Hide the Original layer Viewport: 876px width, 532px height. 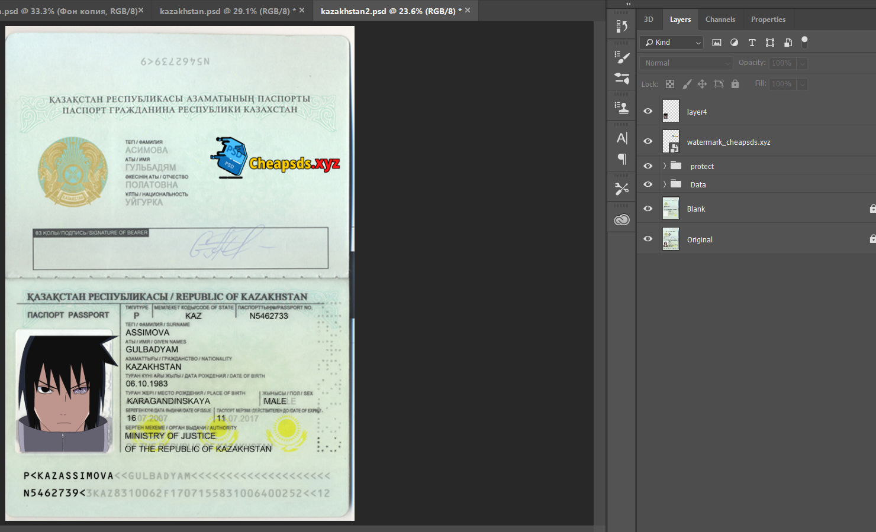tap(648, 239)
